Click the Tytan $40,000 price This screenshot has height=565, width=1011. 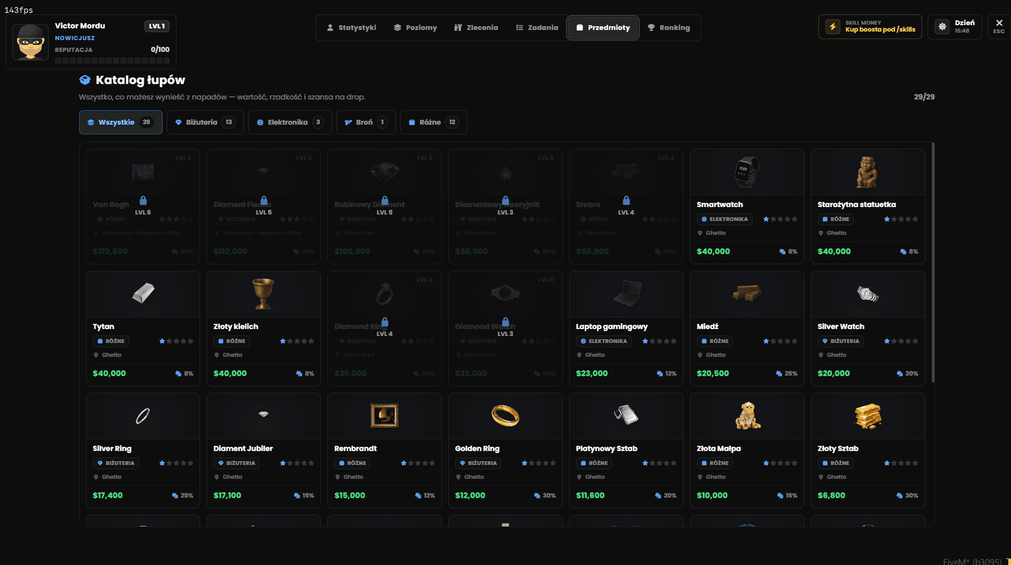coord(109,373)
